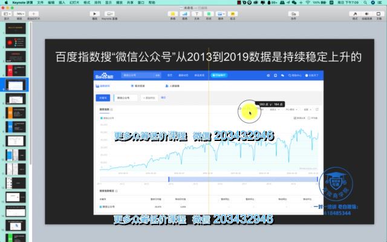Add a Comment (批注) note icon
Viewport: 387px width, 242px height.
point(232,14)
